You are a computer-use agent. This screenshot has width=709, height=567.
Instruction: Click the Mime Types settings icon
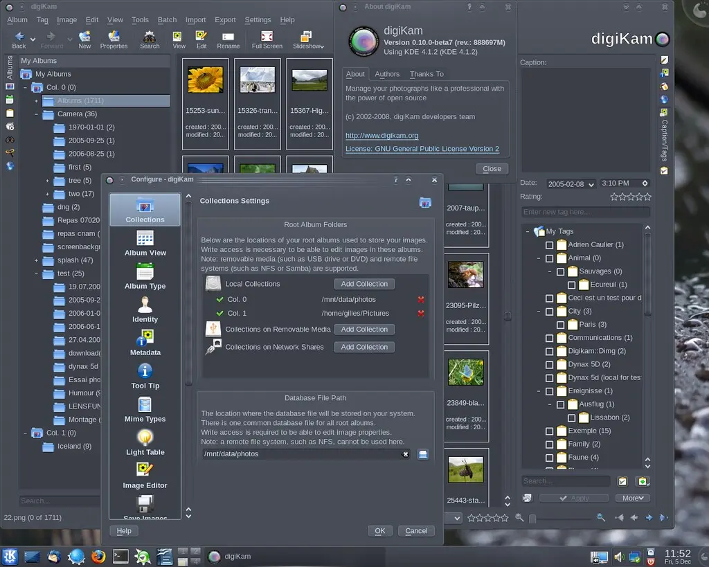(145, 406)
